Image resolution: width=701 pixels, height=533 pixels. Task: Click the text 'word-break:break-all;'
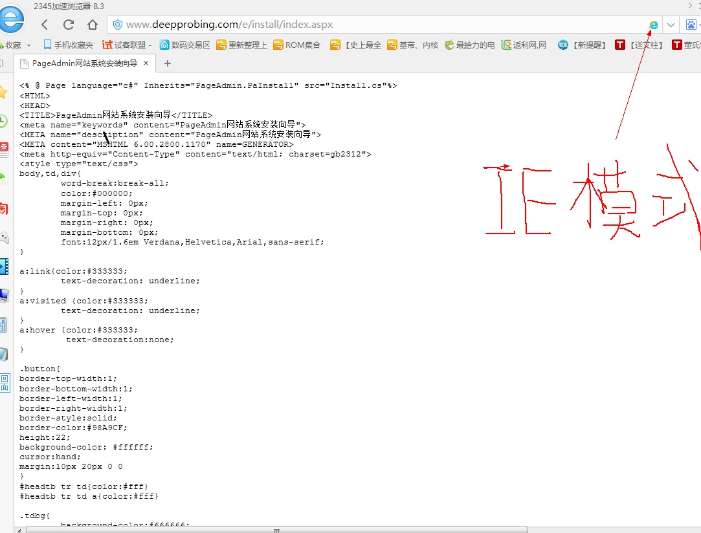[x=115, y=183]
